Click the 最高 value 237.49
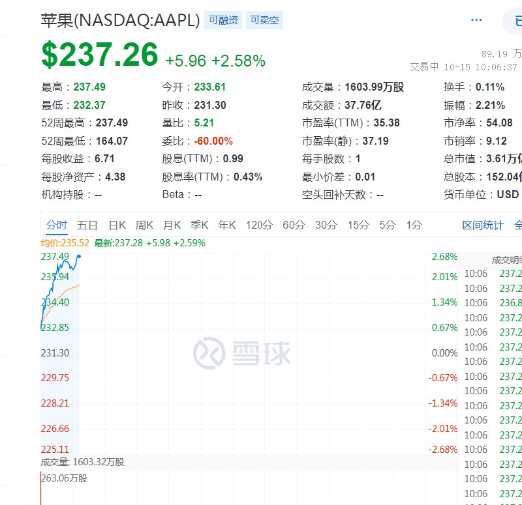 [89, 87]
